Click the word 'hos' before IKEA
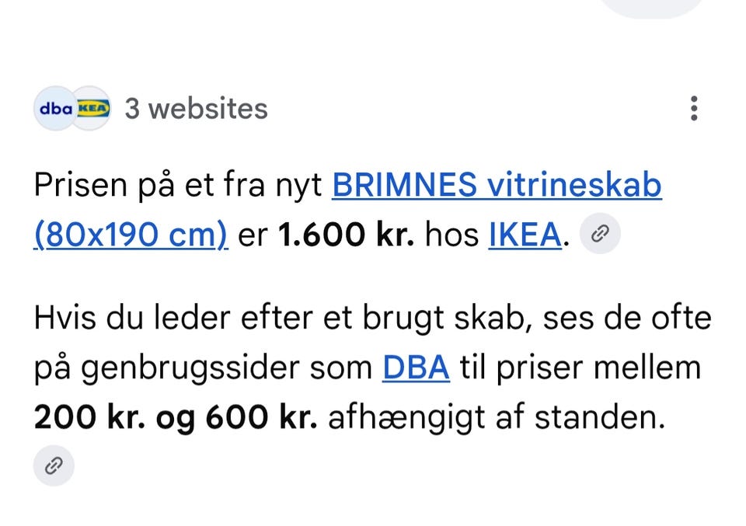 click(x=451, y=234)
